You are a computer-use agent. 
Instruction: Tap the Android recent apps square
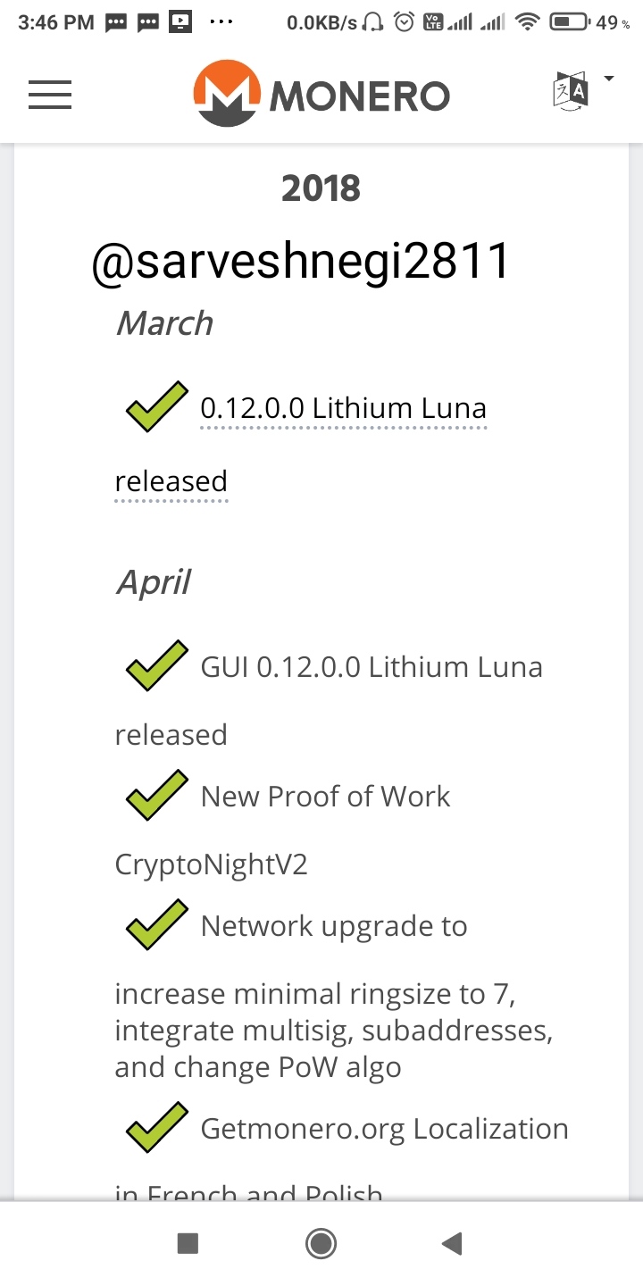pos(188,1243)
